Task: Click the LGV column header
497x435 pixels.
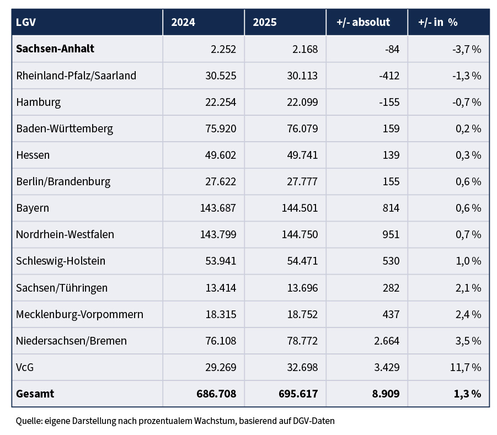Action: tap(26, 23)
